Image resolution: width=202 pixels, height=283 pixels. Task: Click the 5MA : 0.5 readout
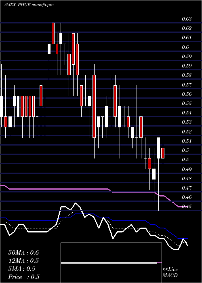[22, 269]
